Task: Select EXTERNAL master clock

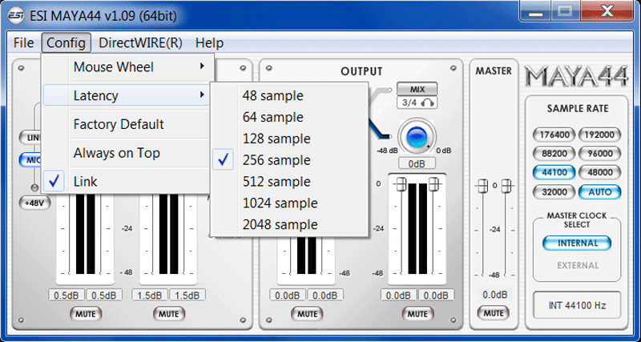Action: pyautogui.click(x=577, y=266)
